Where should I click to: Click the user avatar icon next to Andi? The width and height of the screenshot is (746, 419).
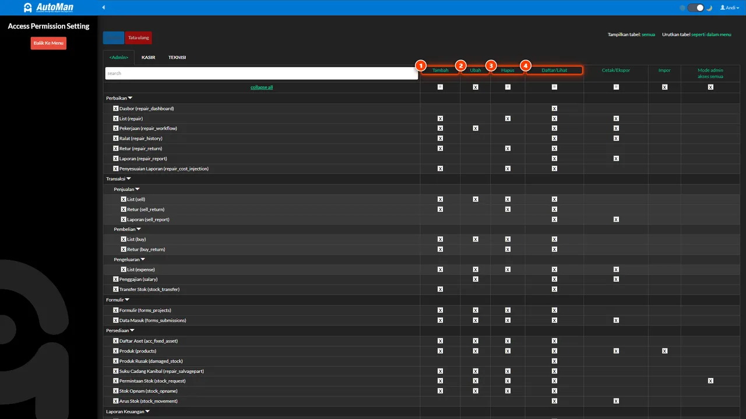click(723, 8)
